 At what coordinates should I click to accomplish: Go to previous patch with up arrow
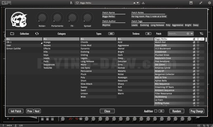[134, 3]
